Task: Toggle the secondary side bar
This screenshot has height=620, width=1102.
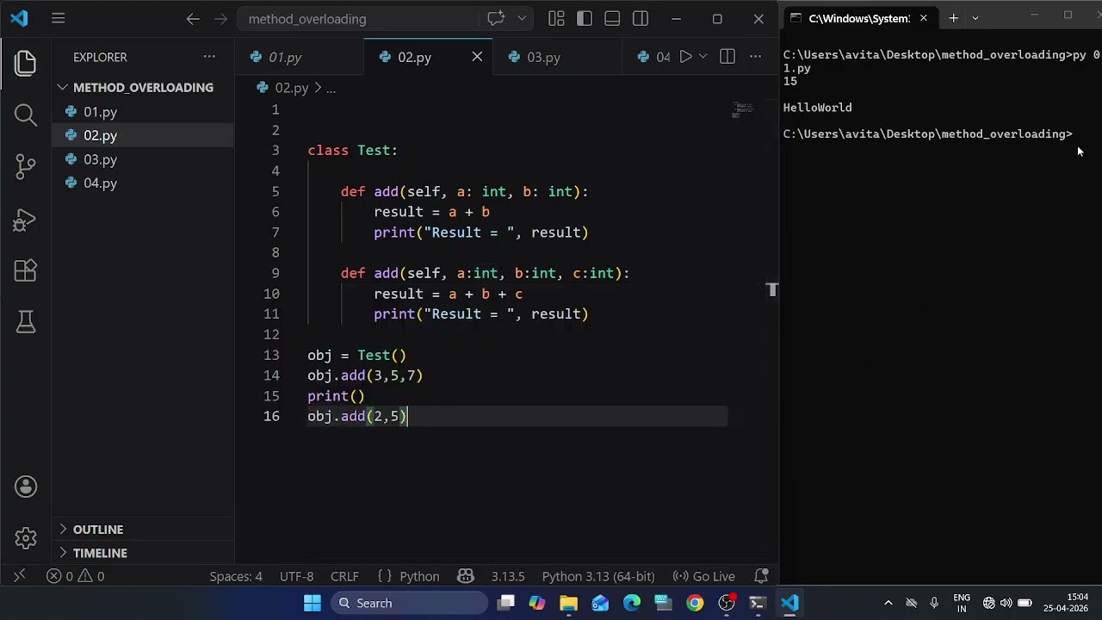Action: 640,18
